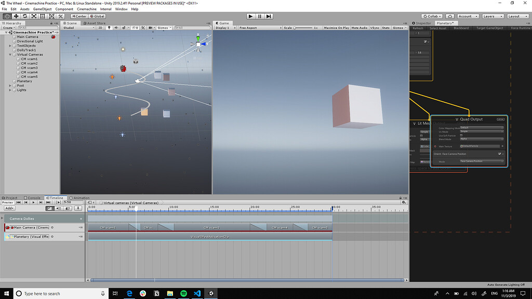
Task: Select the Move tool in the toolbar
Action: [x=16, y=16]
